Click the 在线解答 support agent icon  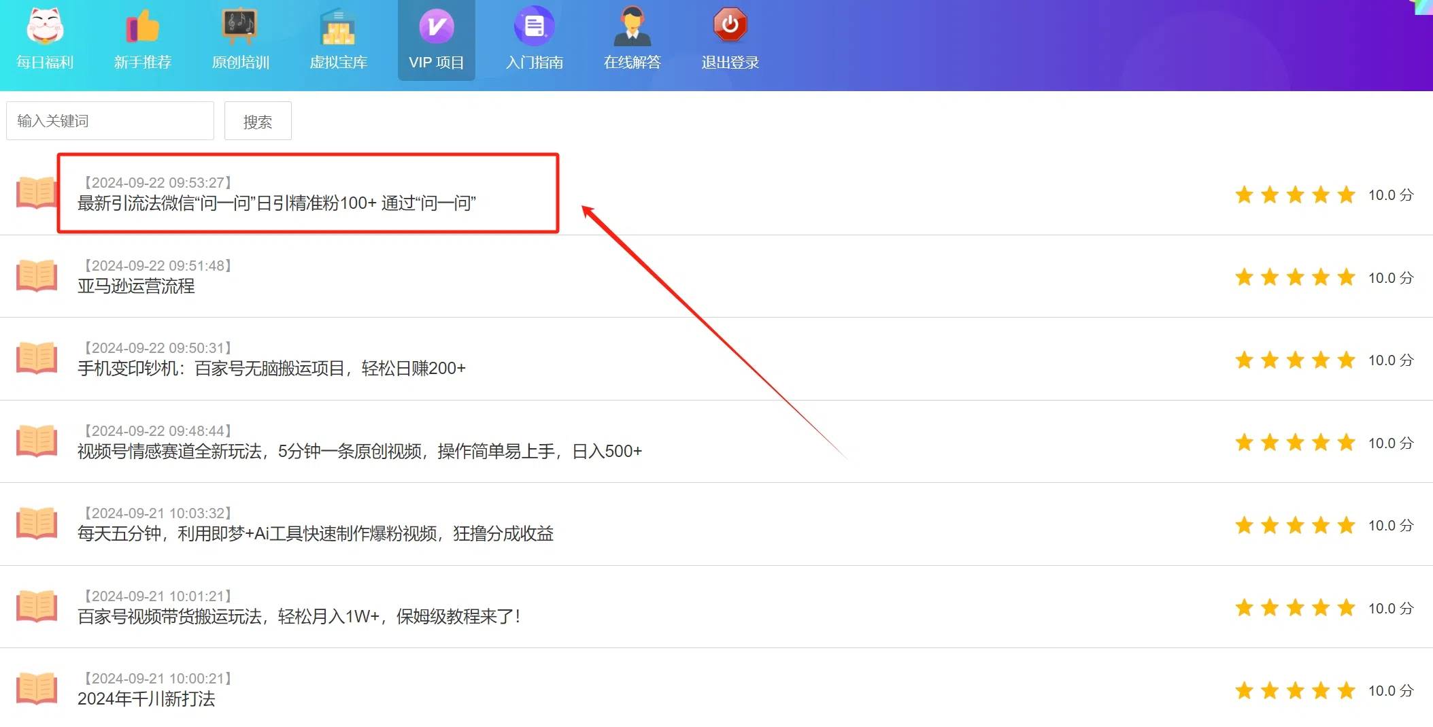[633, 26]
